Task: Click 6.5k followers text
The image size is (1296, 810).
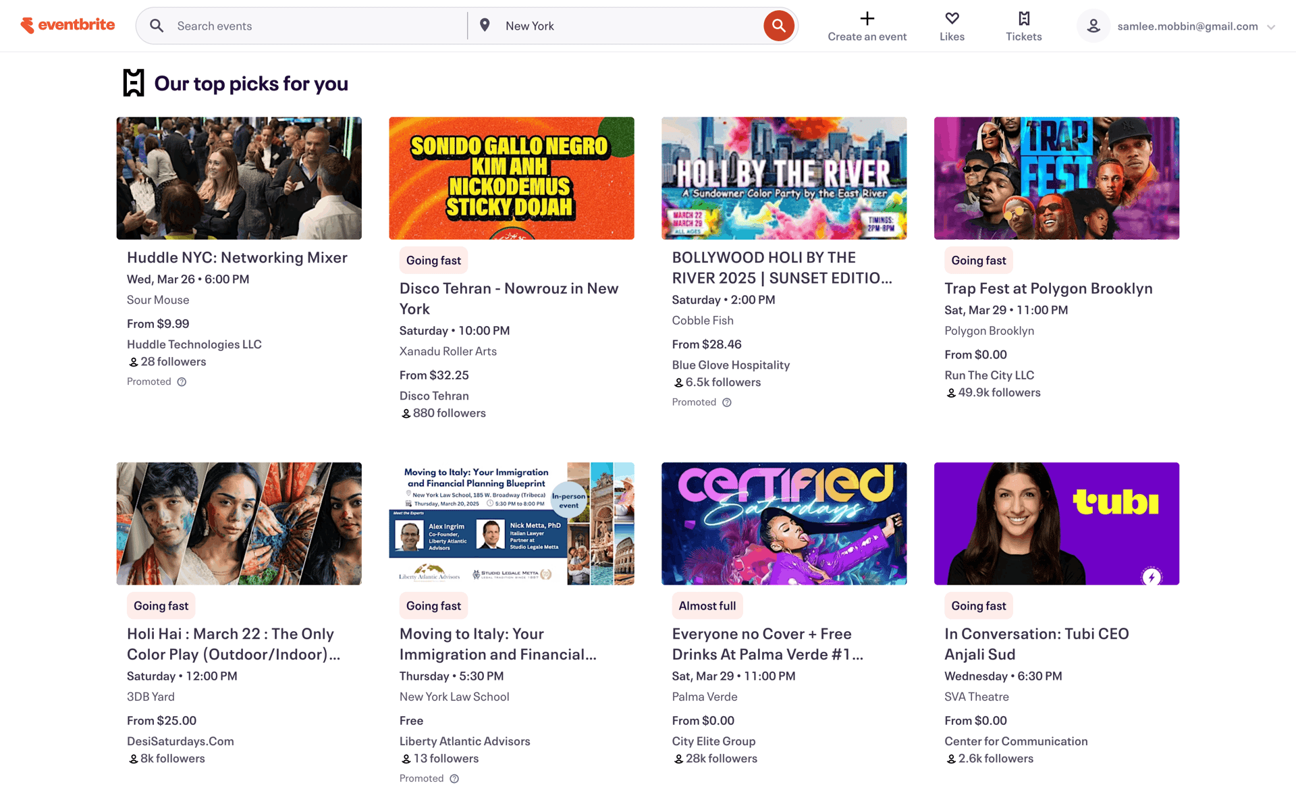Action: (723, 382)
